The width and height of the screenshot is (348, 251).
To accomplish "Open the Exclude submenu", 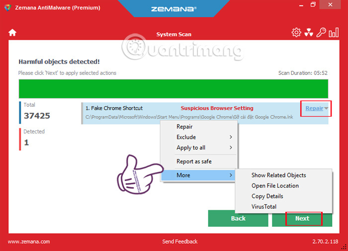I will tap(199, 137).
